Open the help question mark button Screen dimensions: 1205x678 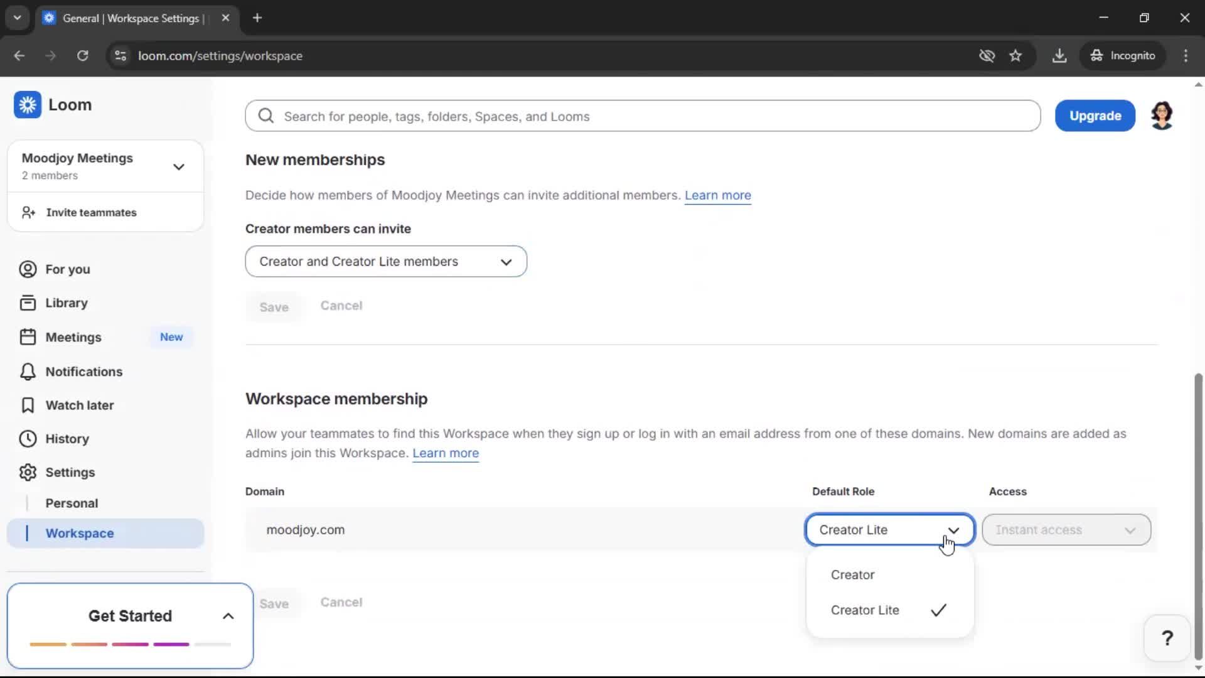(x=1167, y=638)
